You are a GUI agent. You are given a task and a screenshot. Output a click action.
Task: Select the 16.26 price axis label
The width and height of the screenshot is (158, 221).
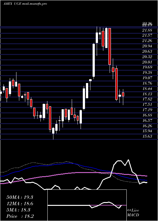147,126
